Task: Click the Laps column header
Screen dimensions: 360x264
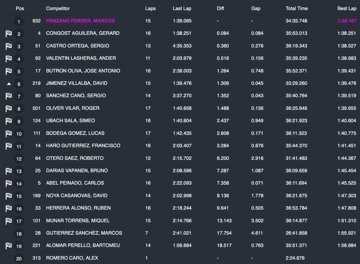Action: coord(150,9)
